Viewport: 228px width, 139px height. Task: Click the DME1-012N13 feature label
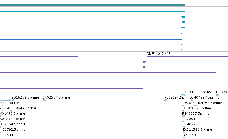159,54
